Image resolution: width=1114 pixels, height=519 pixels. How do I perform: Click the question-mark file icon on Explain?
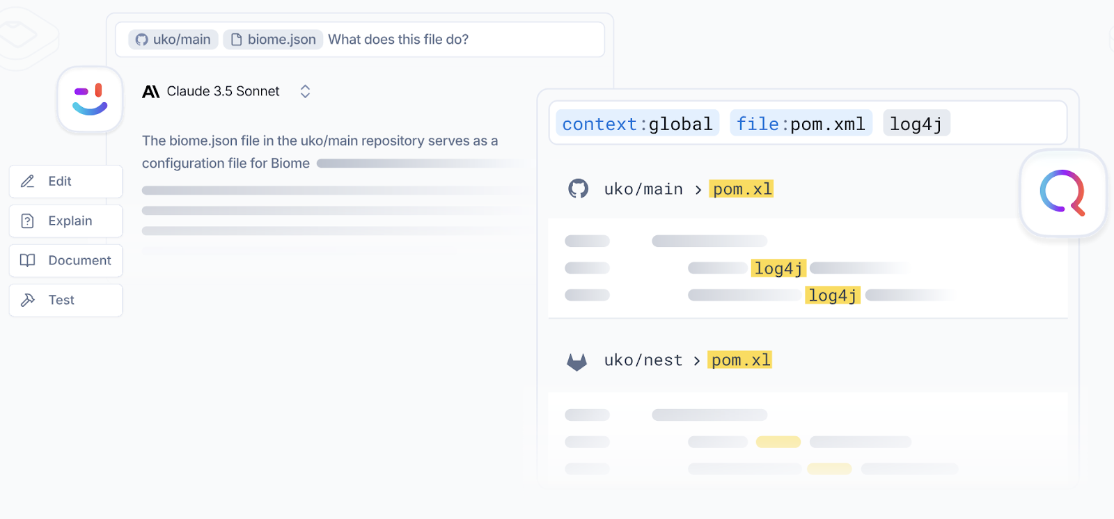tap(28, 221)
